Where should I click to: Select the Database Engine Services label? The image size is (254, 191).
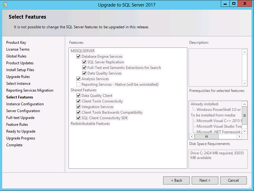[x=102, y=57]
